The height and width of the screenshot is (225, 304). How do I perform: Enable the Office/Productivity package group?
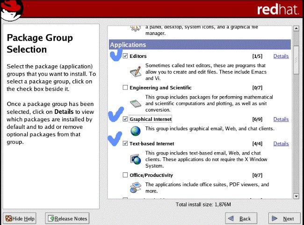[x=125, y=175]
